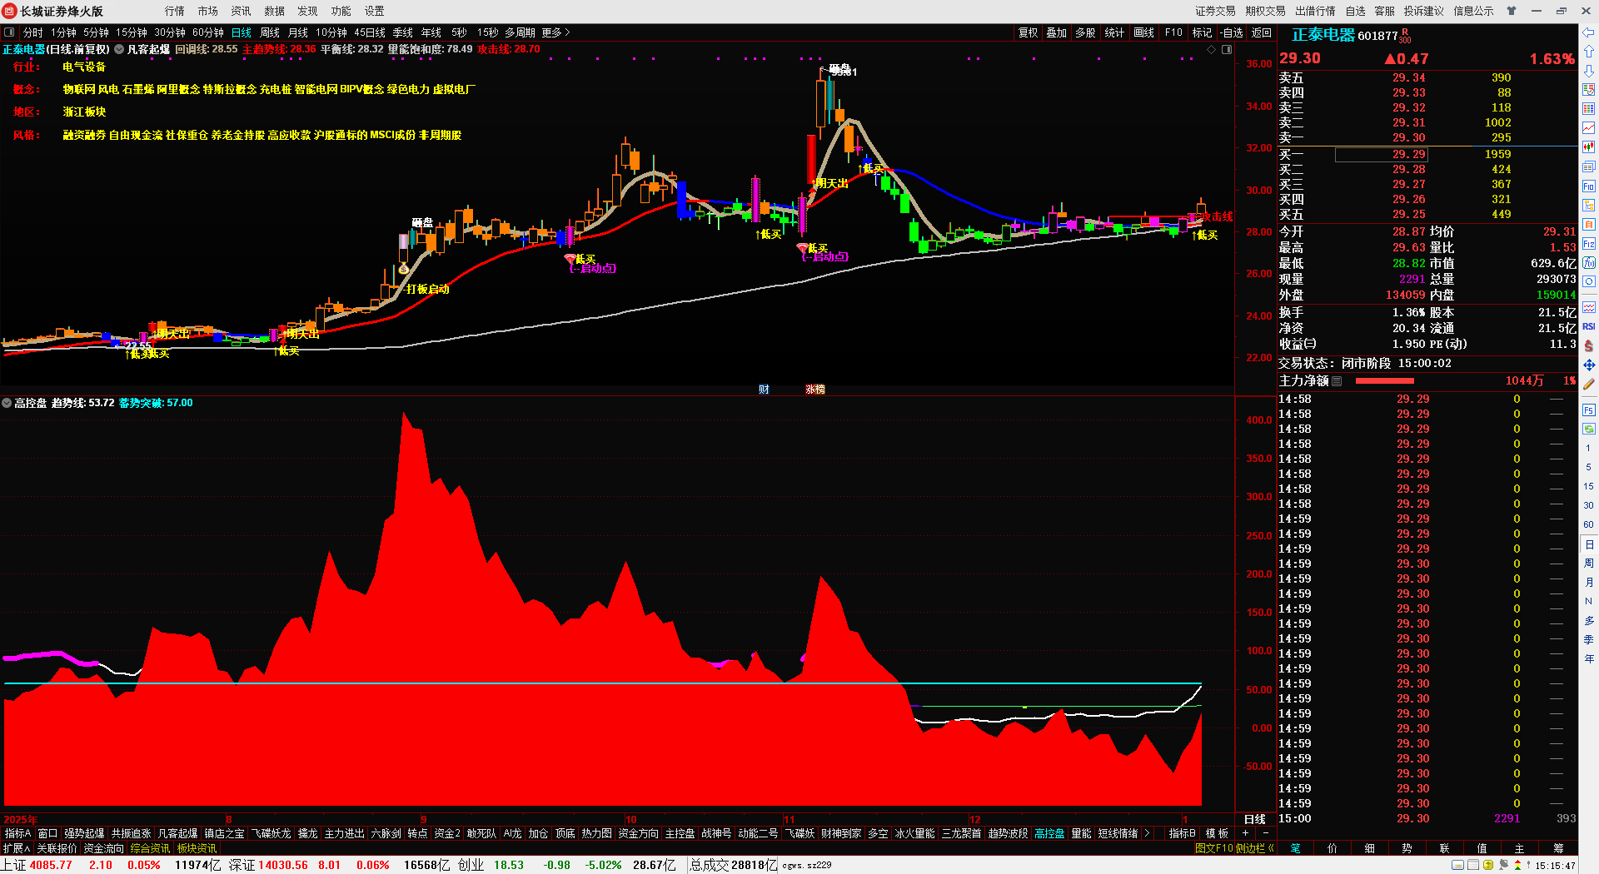Click the 返回 return button
The image size is (1599, 874).
click(x=1262, y=32)
